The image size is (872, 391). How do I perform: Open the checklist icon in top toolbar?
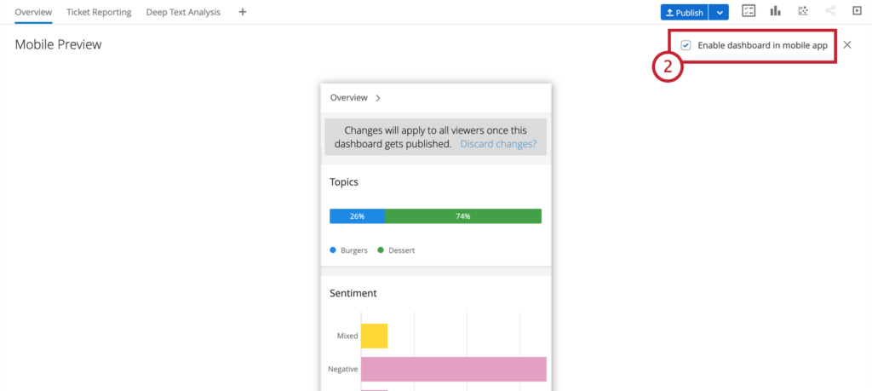[749, 11]
